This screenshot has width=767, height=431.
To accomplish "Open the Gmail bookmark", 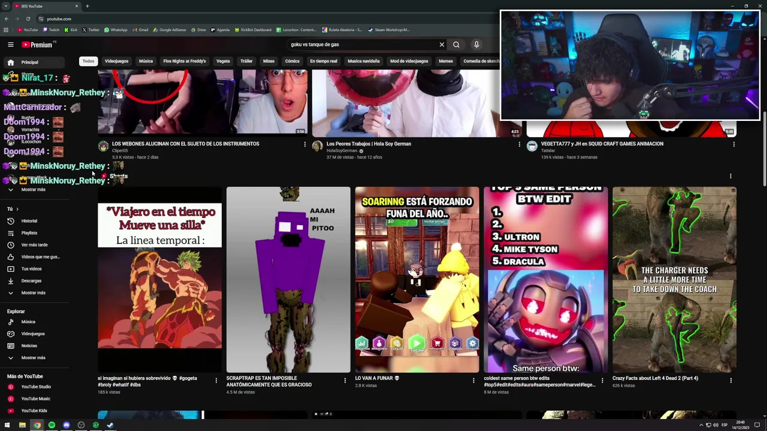I will click(x=140, y=30).
